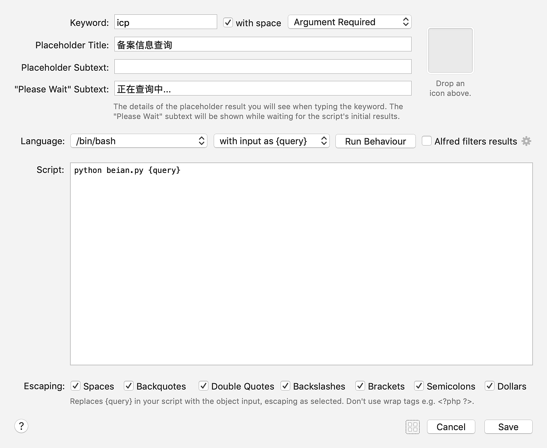The image size is (547, 448).
Task: Open the Argument Required dropdown
Action: [x=349, y=22]
